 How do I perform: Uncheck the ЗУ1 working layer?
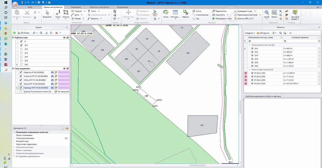pos(21,45)
